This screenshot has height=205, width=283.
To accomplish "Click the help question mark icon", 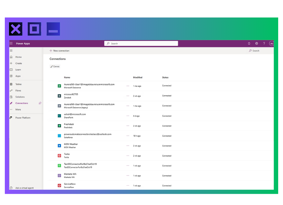I will [264, 43].
